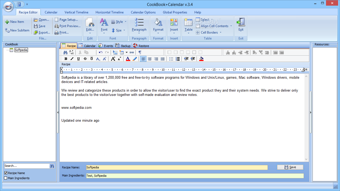Check the Main Ingredients checkbox
Screen dimensions: 340x191
pyautogui.click(x=6, y=178)
